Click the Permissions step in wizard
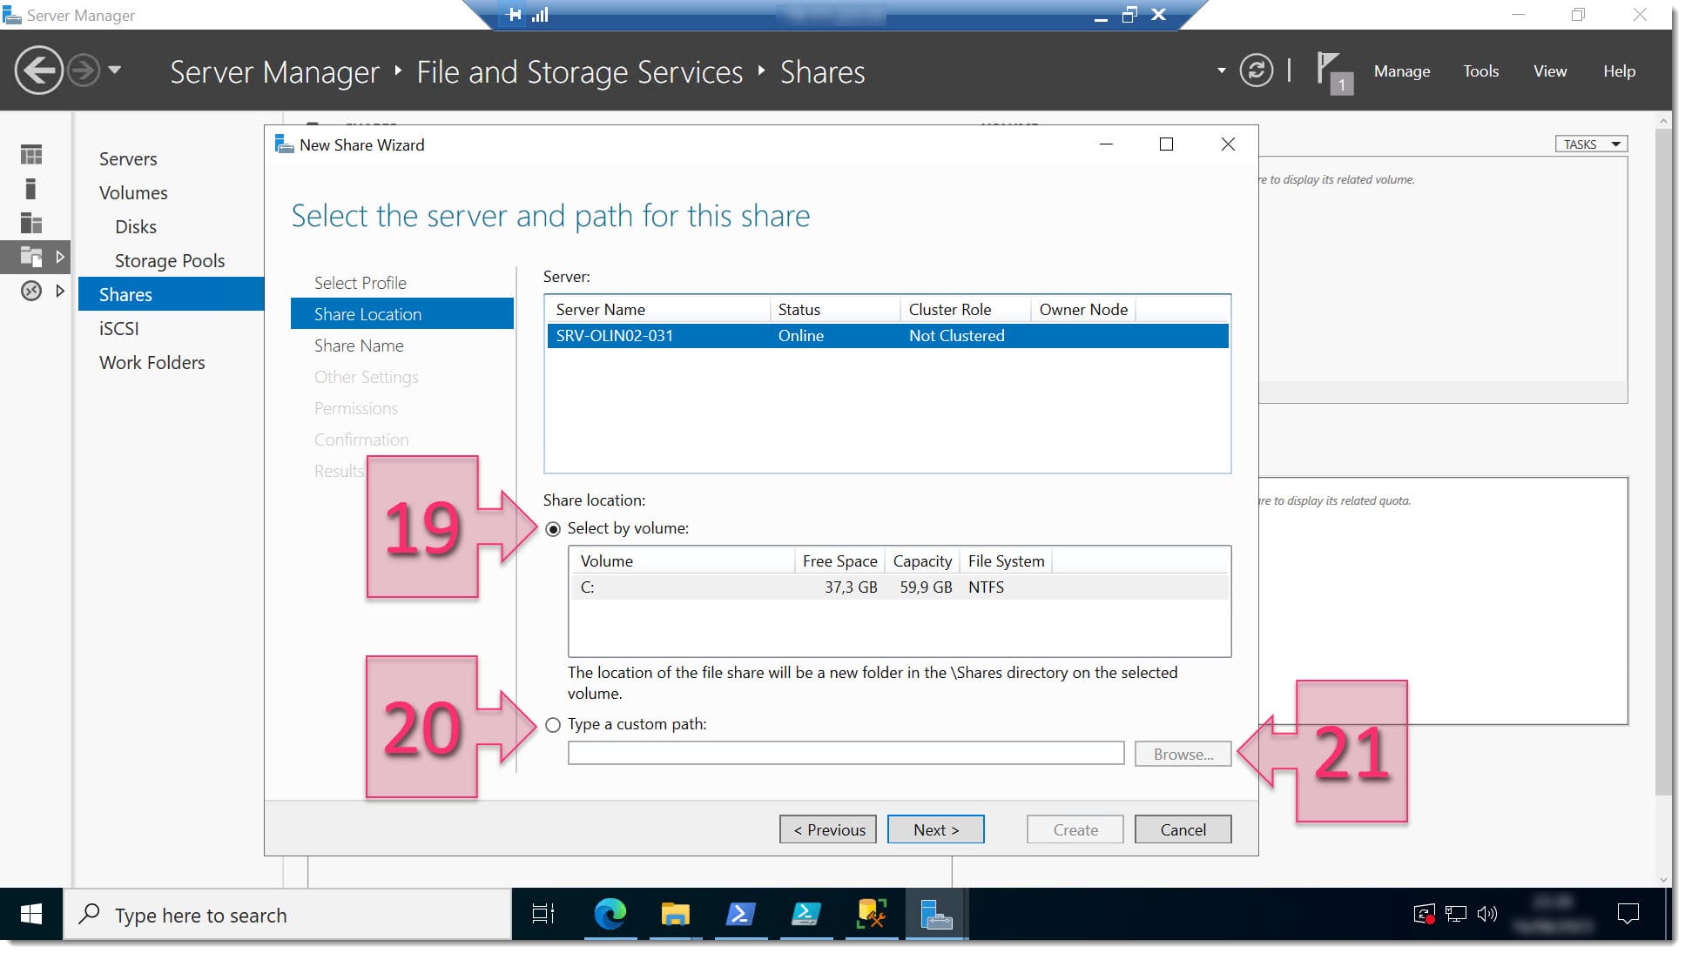 [x=355, y=407]
